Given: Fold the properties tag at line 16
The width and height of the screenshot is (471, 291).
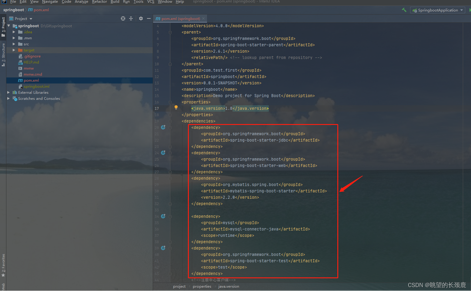Looking at the screenshot, I should click(x=170, y=102).
